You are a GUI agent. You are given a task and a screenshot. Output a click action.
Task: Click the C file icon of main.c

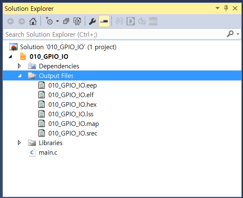32,153
